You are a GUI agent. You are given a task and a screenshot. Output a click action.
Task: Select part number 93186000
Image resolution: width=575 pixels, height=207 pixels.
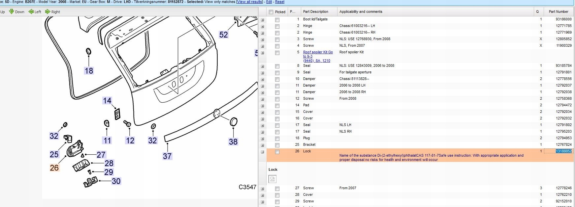[563, 19]
